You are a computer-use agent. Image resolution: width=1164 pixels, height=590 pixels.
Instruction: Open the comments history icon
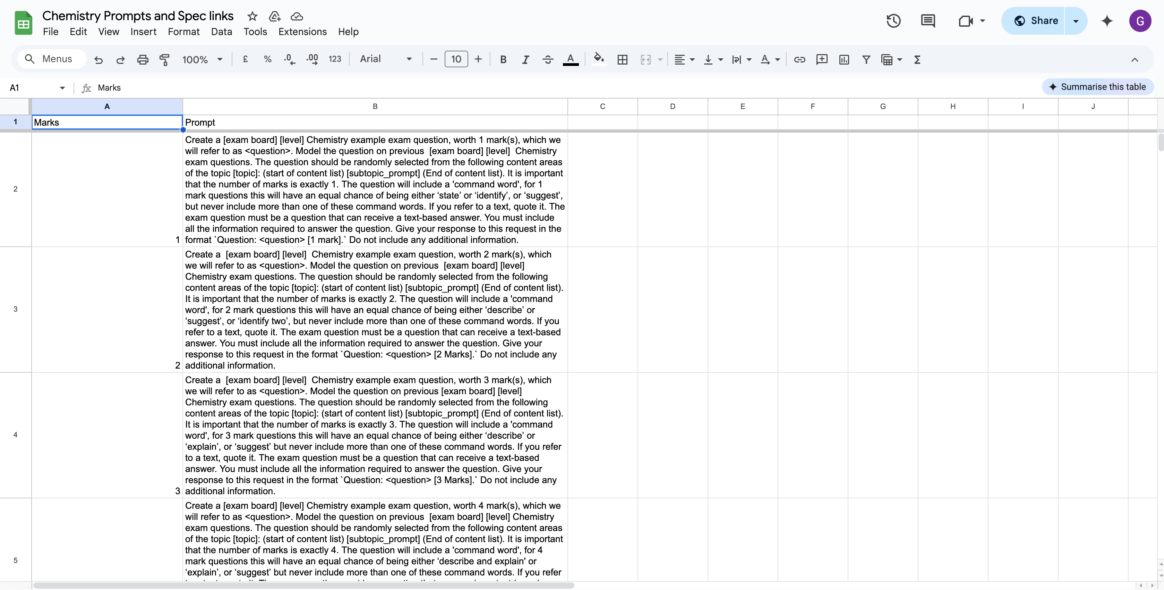click(928, 21)
